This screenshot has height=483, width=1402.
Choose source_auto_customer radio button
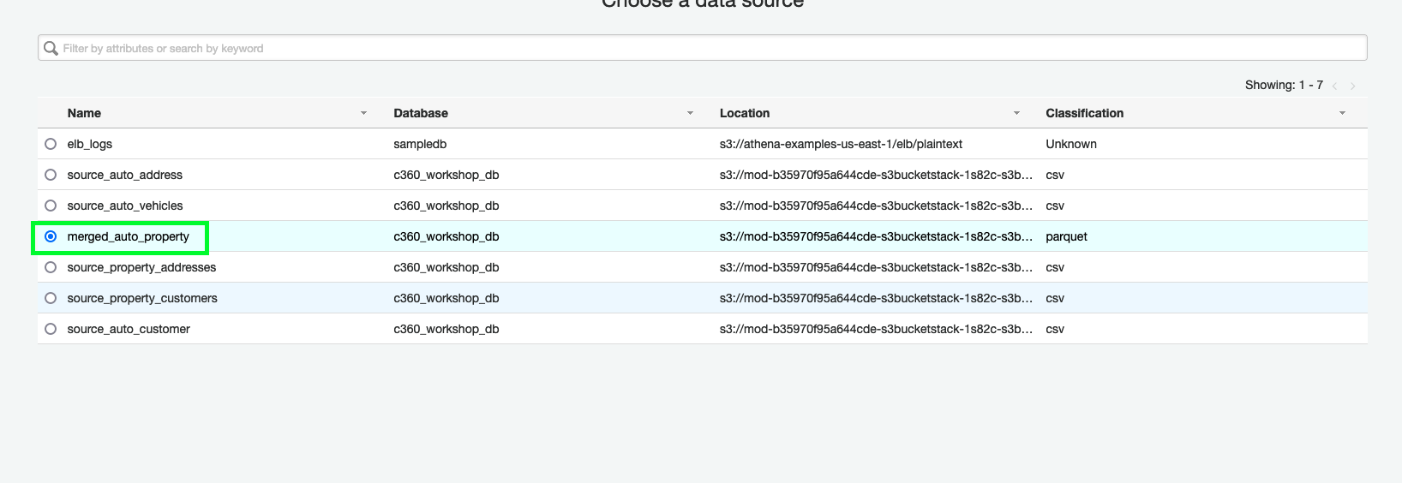coord(51,329)
